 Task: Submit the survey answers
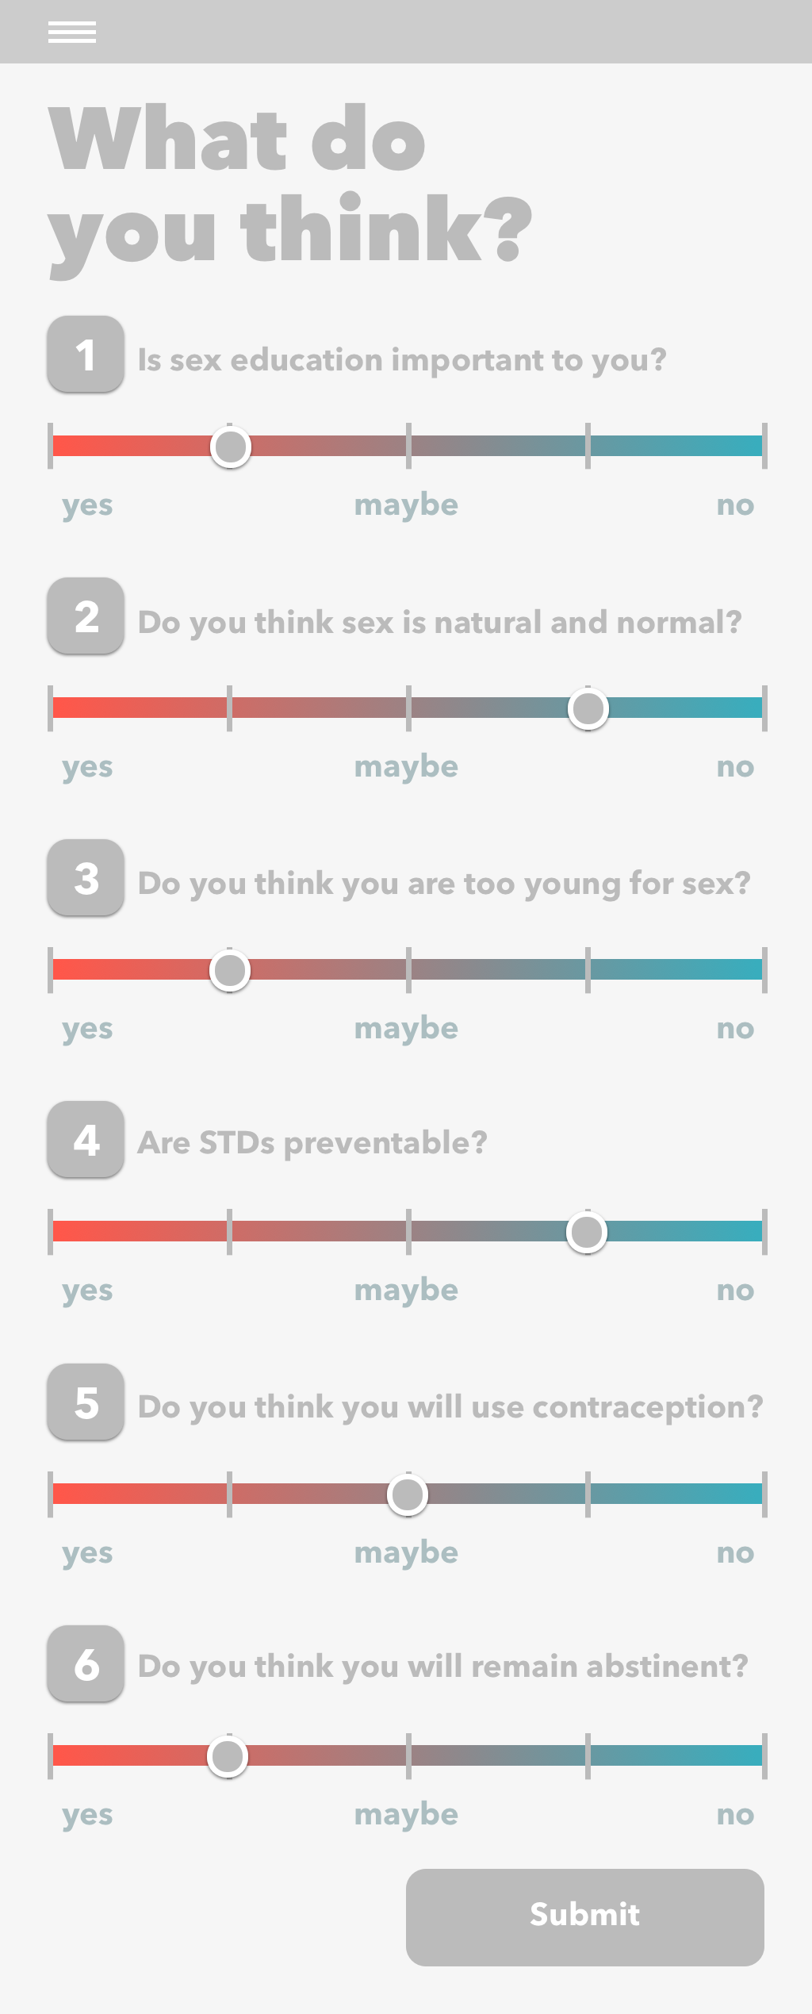click(585, 1917)
